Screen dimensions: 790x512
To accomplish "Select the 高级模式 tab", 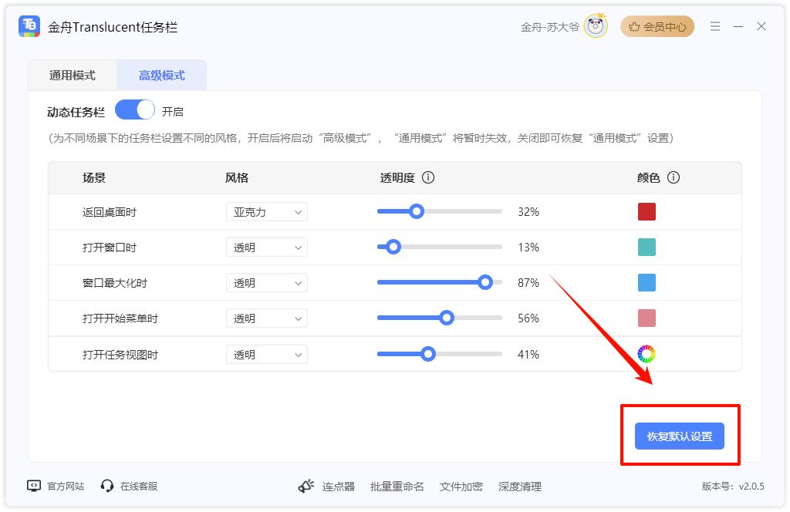I will coord(162,75).
